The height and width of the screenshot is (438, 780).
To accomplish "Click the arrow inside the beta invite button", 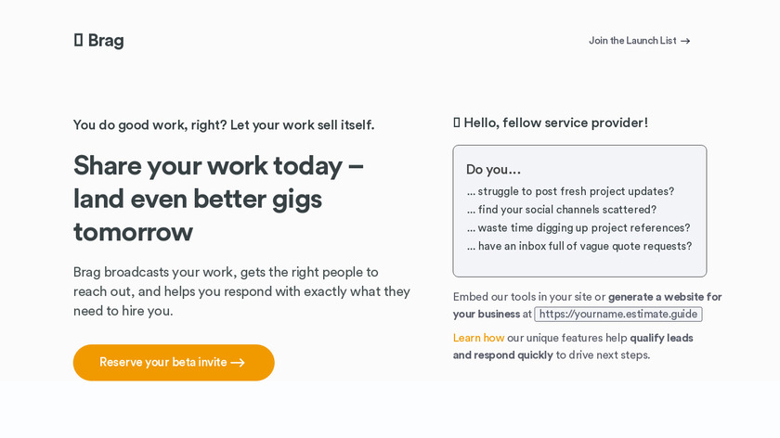I will pyautogui.click(x=238, y=363).
